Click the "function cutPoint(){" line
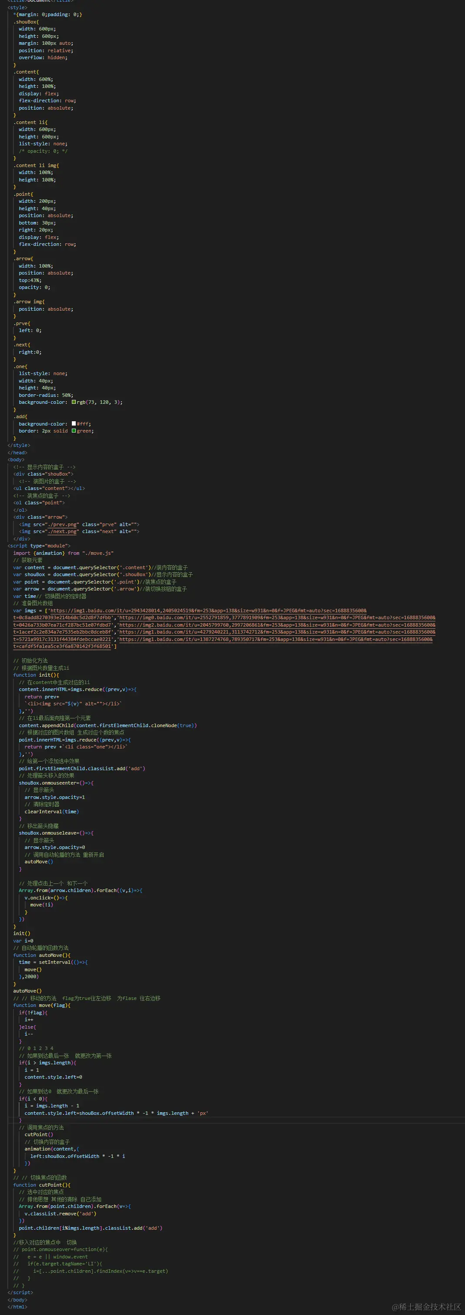 [42, 1185]
